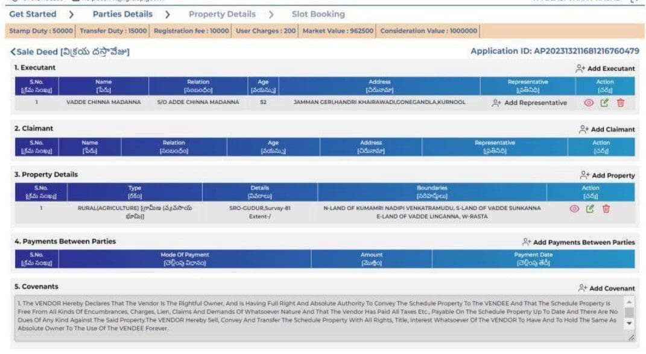646x354 pixels.
Task: Switch to Parties Details step
Action: click(x=122, y=14)
